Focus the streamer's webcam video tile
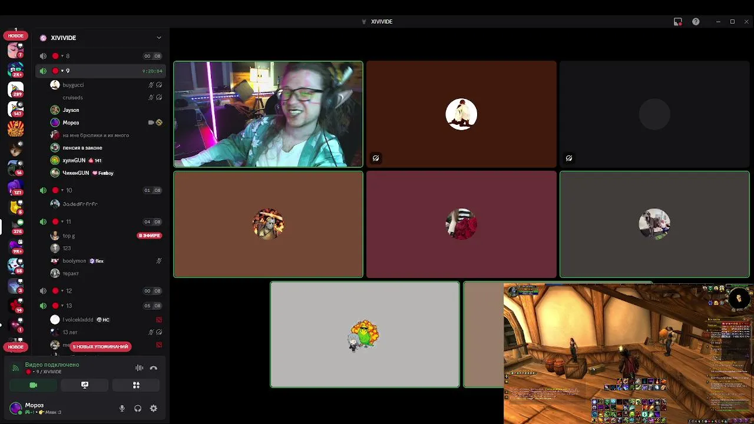The image size is (754, 424). [268, 114]
